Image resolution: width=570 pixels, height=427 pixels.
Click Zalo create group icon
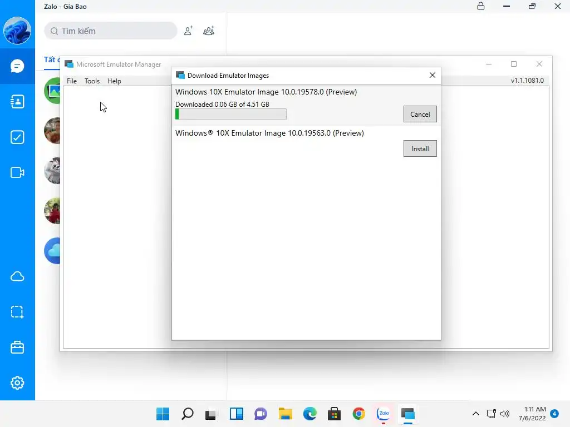209,31
